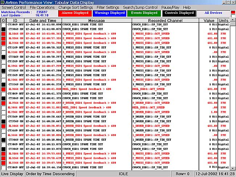Click red alarm box for AL3464 ON row
236x177 pixels.
tap(3, 126)
